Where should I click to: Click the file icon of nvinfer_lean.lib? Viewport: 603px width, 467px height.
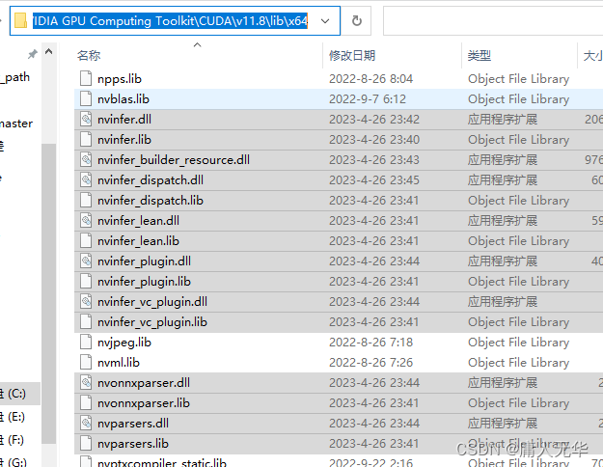click(86, 240)
